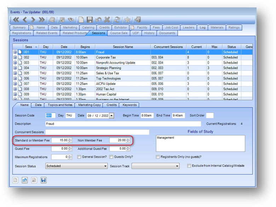Go to the next record arrow
This screenshot has width=276, height=207.
pos(33,19)
